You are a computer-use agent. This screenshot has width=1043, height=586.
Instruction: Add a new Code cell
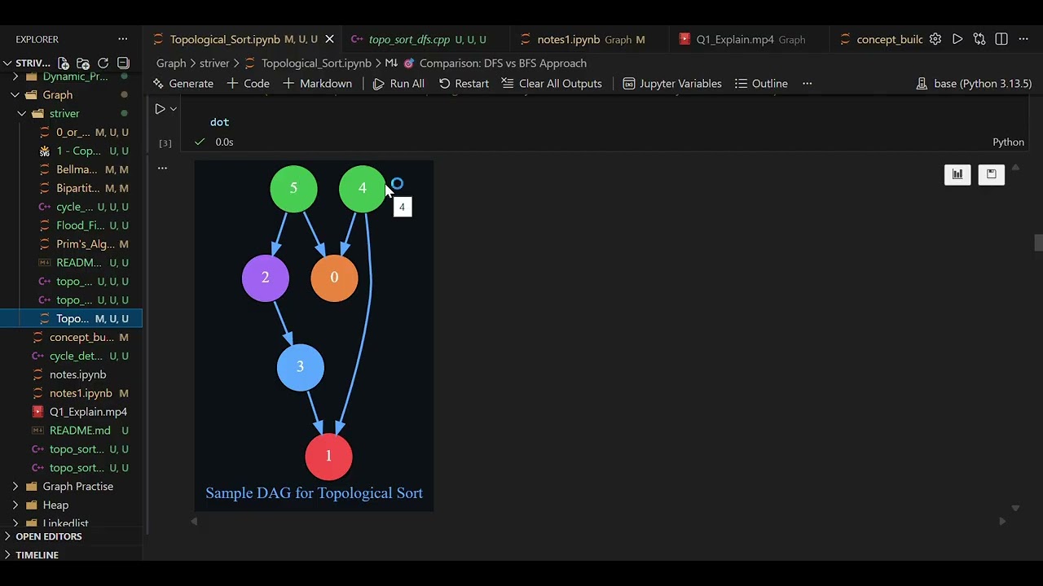click(248, 83)
